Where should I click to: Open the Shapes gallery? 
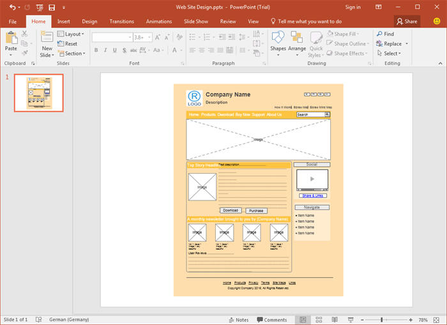[278, 38]
